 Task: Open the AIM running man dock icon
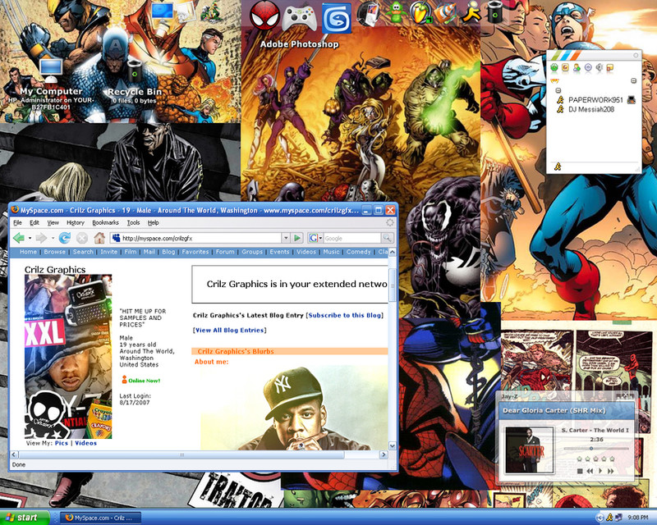471,12
